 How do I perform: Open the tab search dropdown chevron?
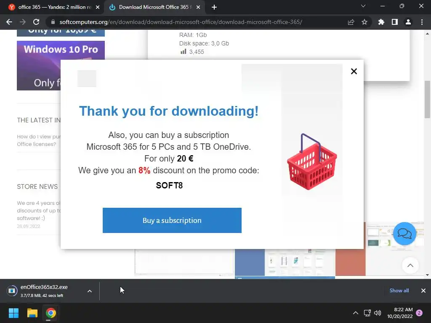(x=363, y=6)
